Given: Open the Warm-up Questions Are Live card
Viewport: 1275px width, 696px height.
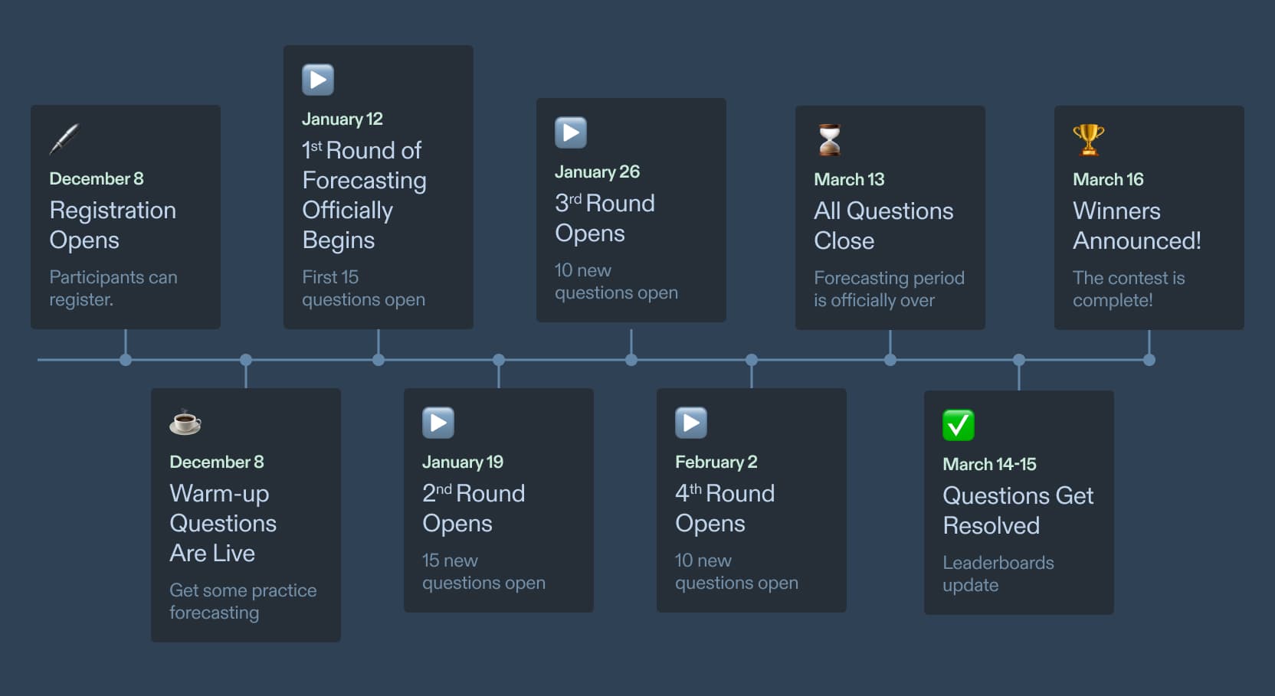Looking at the screenshot, I should click(x=245, y=515).
